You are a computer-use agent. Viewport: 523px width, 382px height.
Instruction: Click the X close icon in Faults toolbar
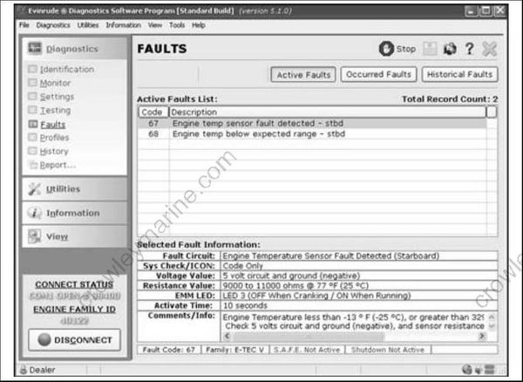pos(489,50)
